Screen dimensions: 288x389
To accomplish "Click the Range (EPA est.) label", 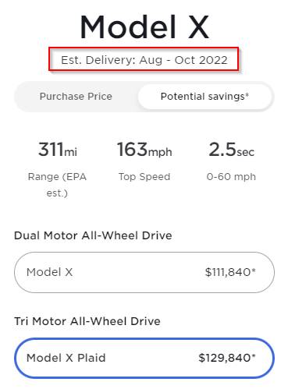I will coord(57,185).
